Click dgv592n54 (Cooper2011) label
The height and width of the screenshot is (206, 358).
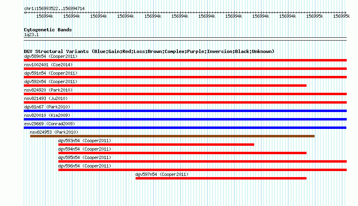51,82
